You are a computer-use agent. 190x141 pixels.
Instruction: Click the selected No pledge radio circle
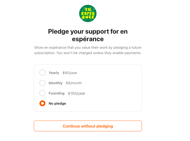(42, 103)
